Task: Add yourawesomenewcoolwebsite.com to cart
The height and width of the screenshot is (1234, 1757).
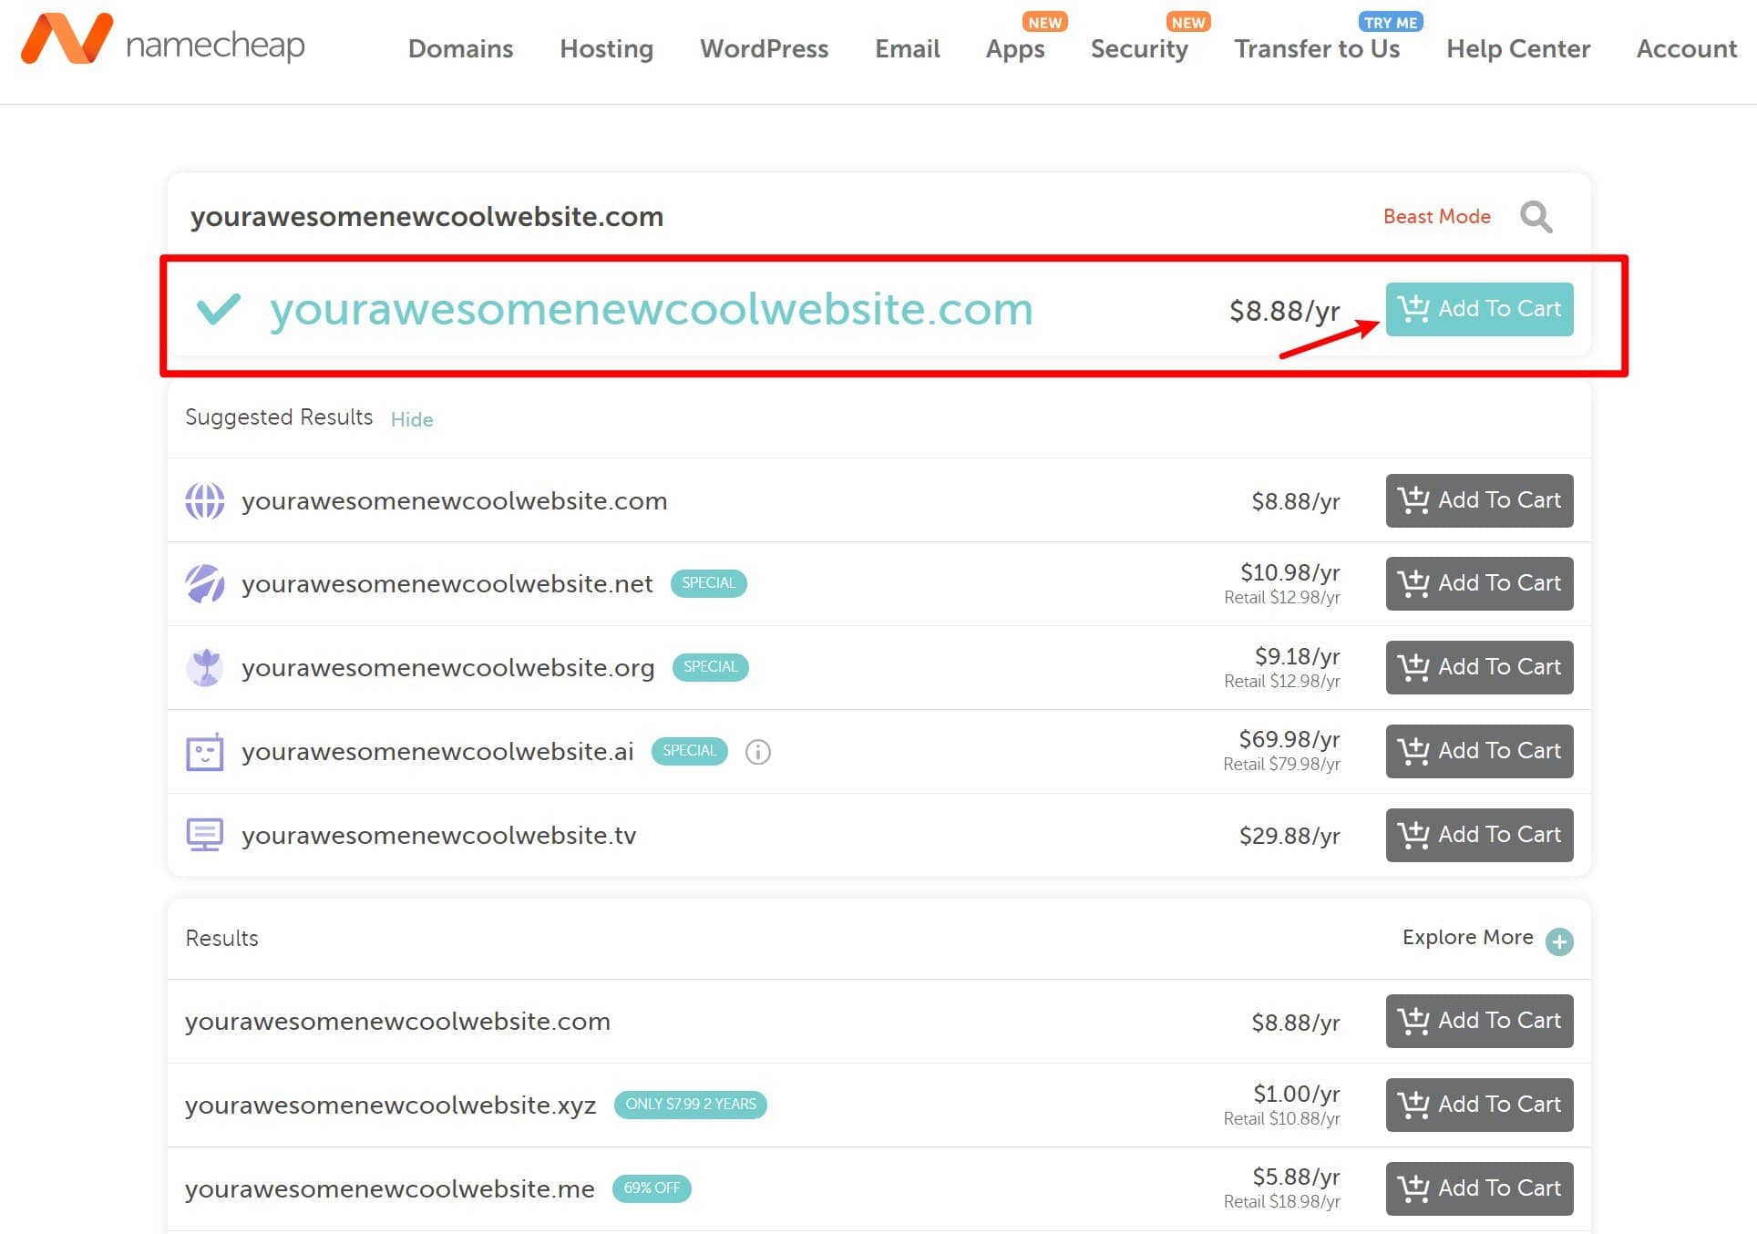Action: click(x=1479, y=309)
